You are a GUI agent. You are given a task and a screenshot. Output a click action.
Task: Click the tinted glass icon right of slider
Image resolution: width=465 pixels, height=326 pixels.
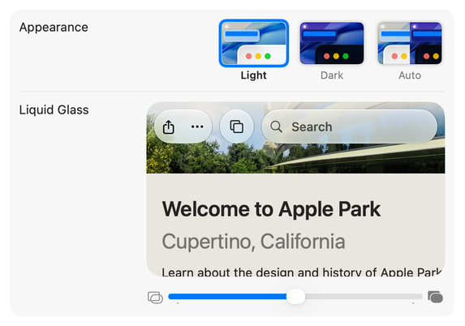coord(435,297)
